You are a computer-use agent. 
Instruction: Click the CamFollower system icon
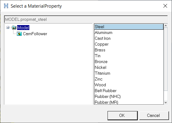(x=19, y=34)
